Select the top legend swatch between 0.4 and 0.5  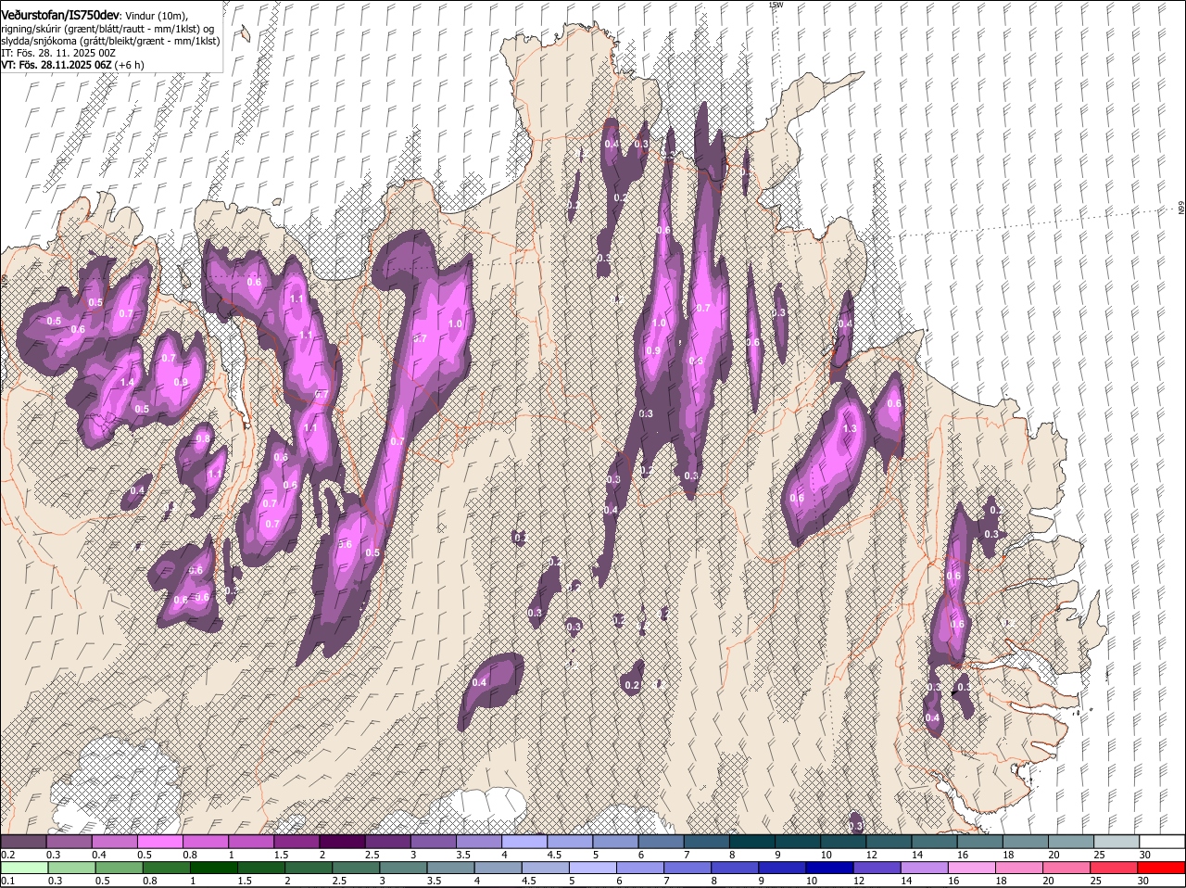pos(114,842)
